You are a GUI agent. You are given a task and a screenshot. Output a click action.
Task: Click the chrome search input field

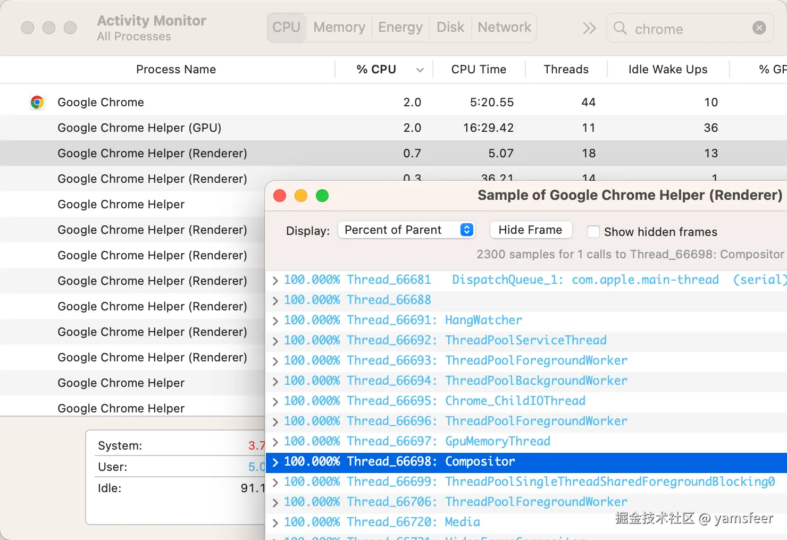[690, 29]
